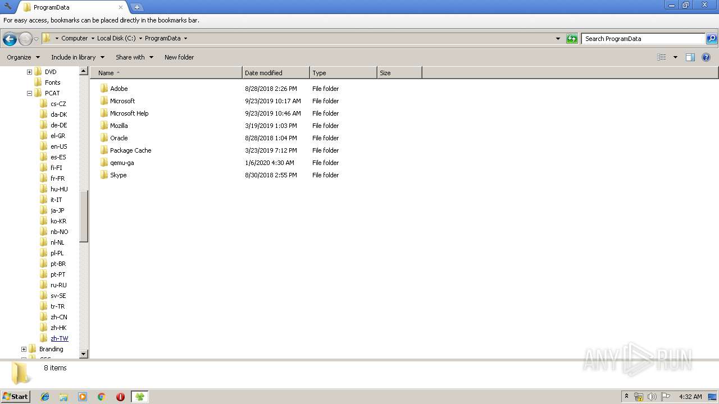Click the volume tray icon
Image resolution: width=719 pixels, height=404 pixels.
pyautogui.click(x=652, y=397)
